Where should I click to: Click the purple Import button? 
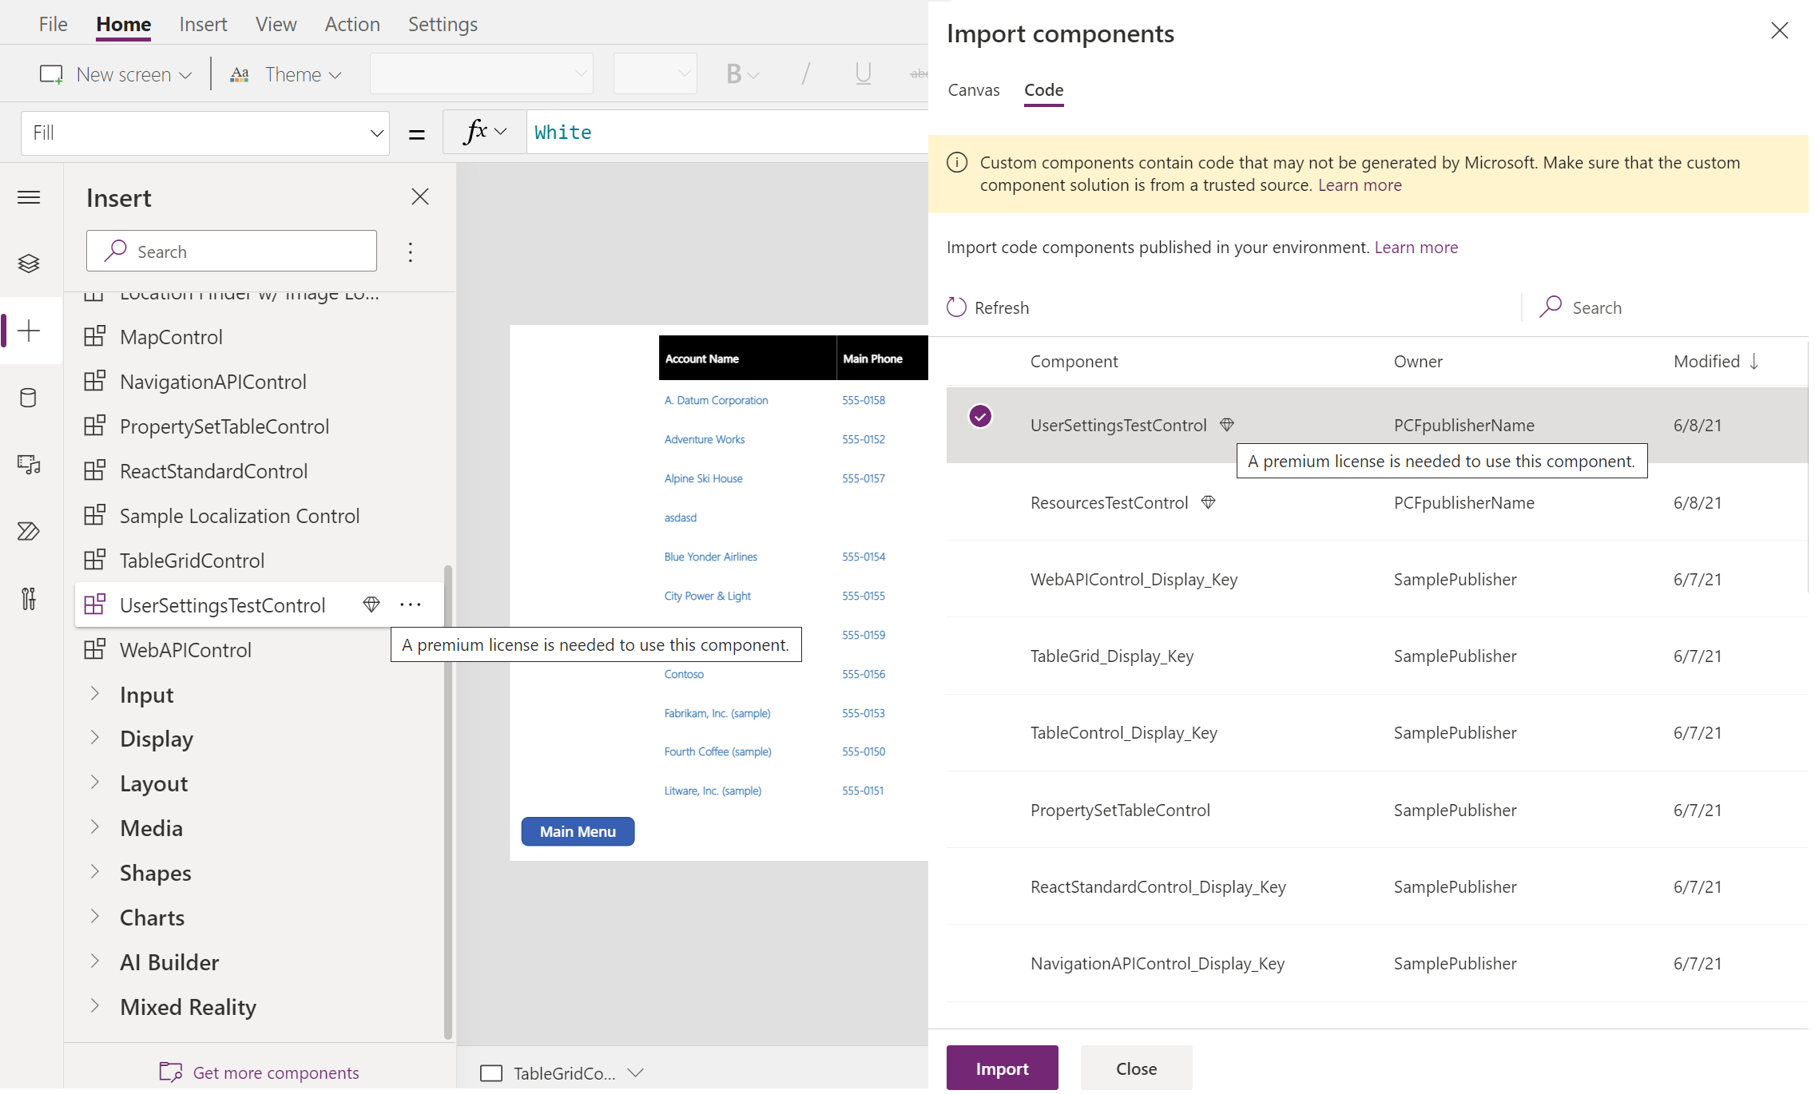click(x=1002, y=1068)
